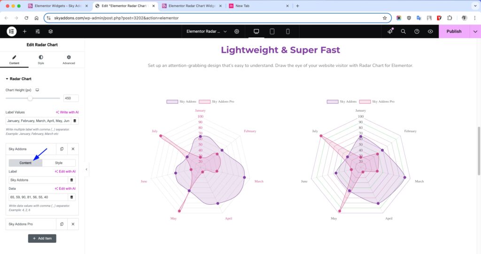Image resolution: width=481 pixels, height=254 pixels.
Task: Switch to Elementor Radar Chart Widget browser tab
Action: point(192,6)
